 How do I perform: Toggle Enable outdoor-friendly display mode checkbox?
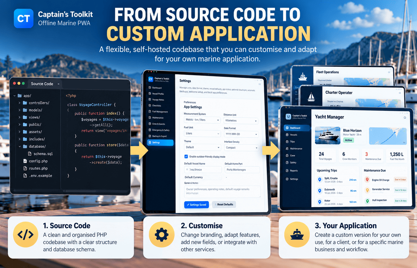click(x=186, y=157)
